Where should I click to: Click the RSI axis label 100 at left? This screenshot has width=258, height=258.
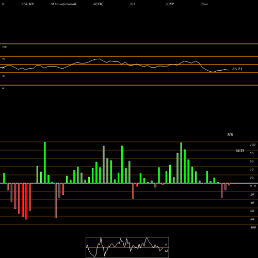(4, 47)
